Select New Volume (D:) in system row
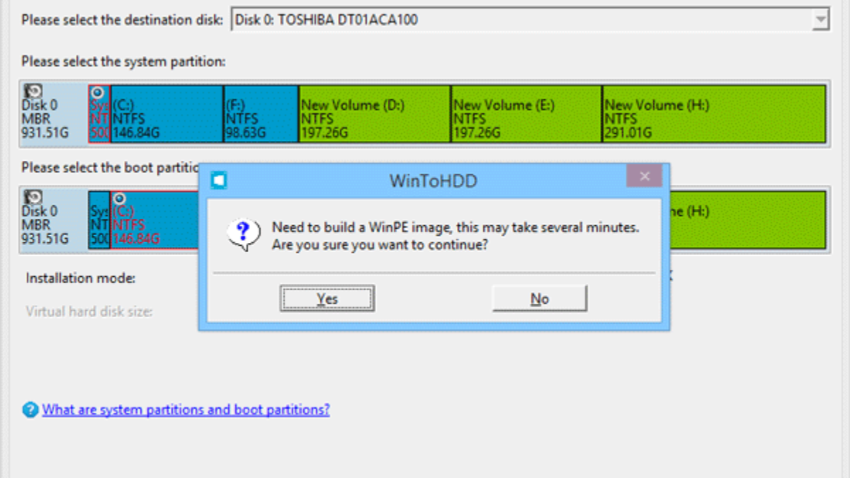This screenshot has width=850, height=478. [374, 114]
